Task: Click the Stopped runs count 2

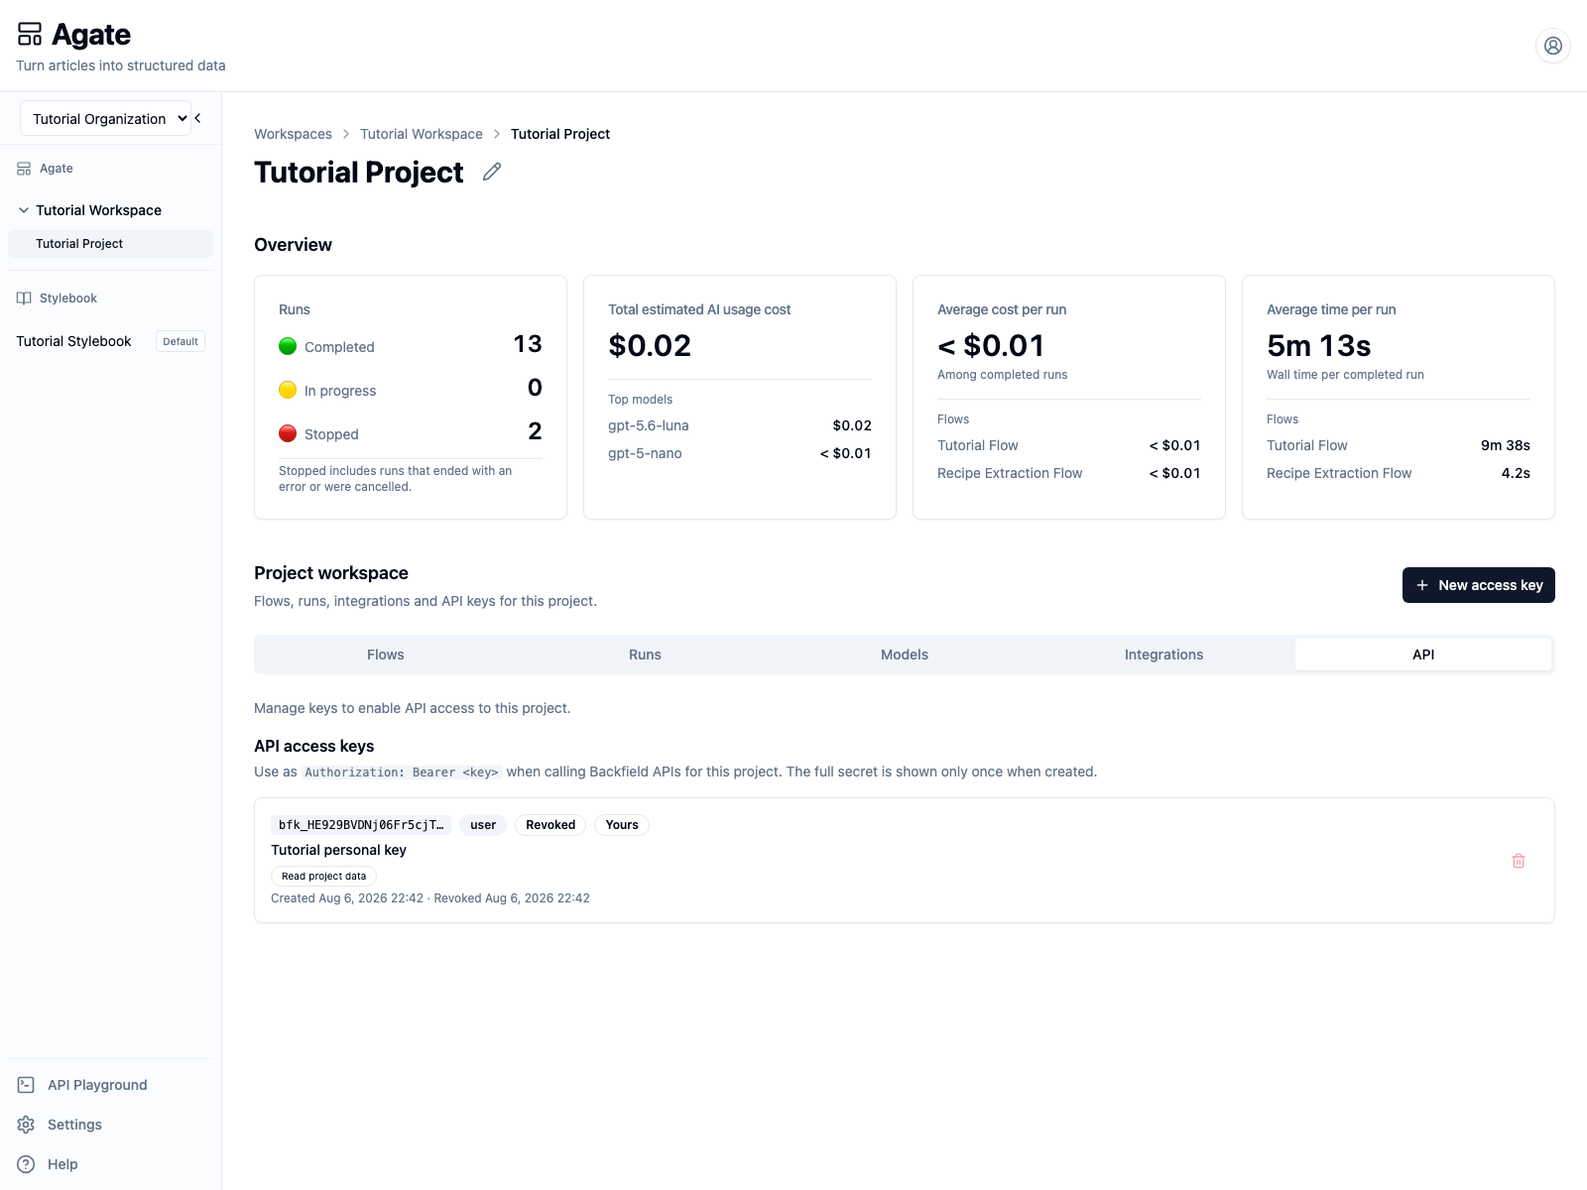Action: point(535,431)
